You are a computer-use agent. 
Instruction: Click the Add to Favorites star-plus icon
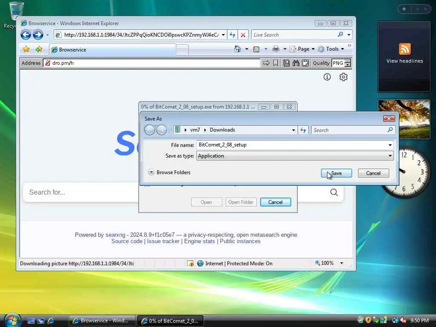[39, 49]
